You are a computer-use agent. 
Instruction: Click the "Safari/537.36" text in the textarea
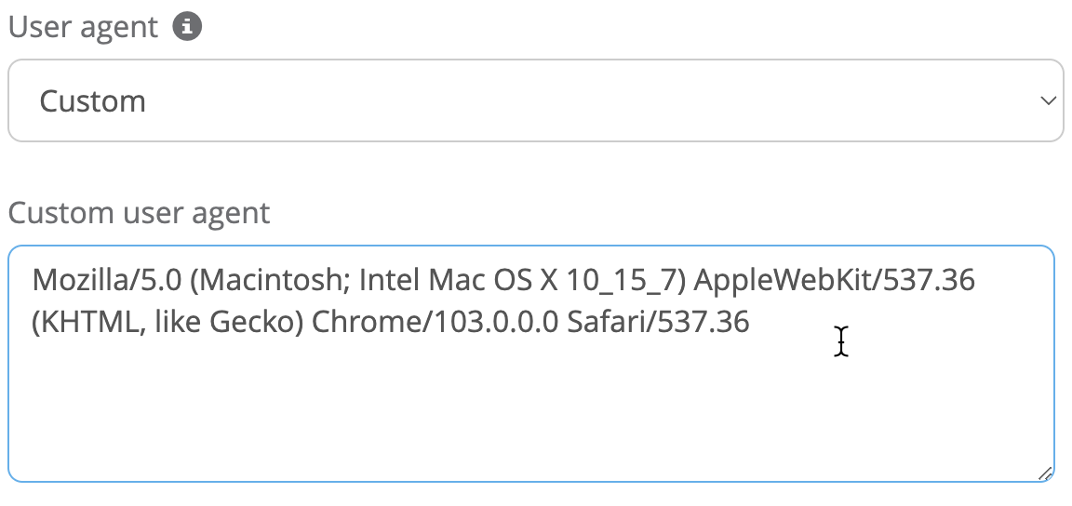(x=658, y=322)
